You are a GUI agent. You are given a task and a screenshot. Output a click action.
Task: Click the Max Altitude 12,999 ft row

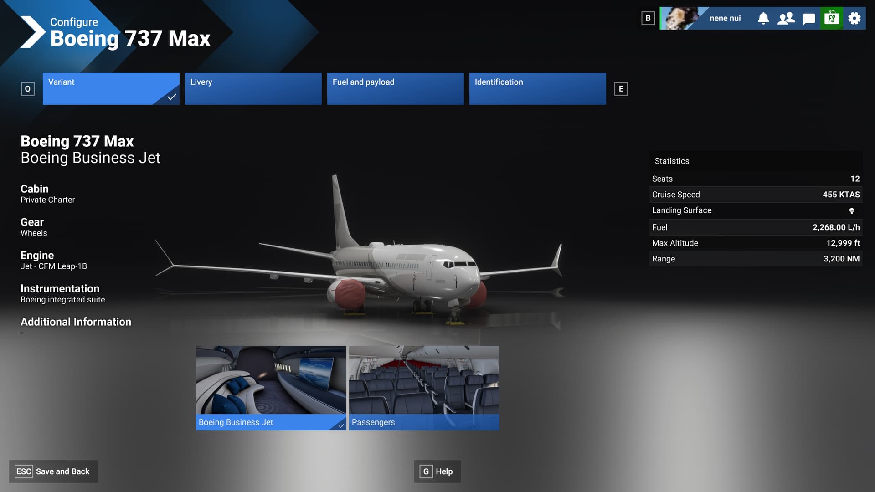point(756,243)
